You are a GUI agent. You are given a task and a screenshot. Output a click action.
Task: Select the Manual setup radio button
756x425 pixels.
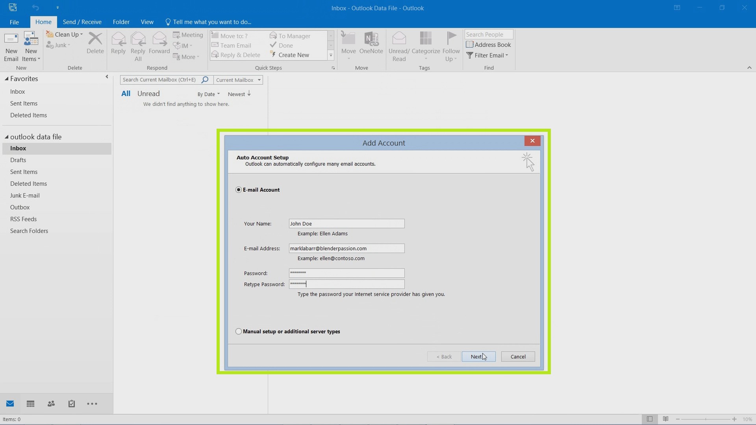tap(238, 331)
